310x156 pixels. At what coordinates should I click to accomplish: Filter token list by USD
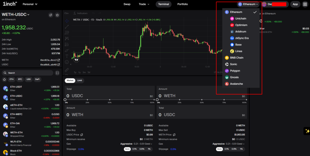point(29,79)
